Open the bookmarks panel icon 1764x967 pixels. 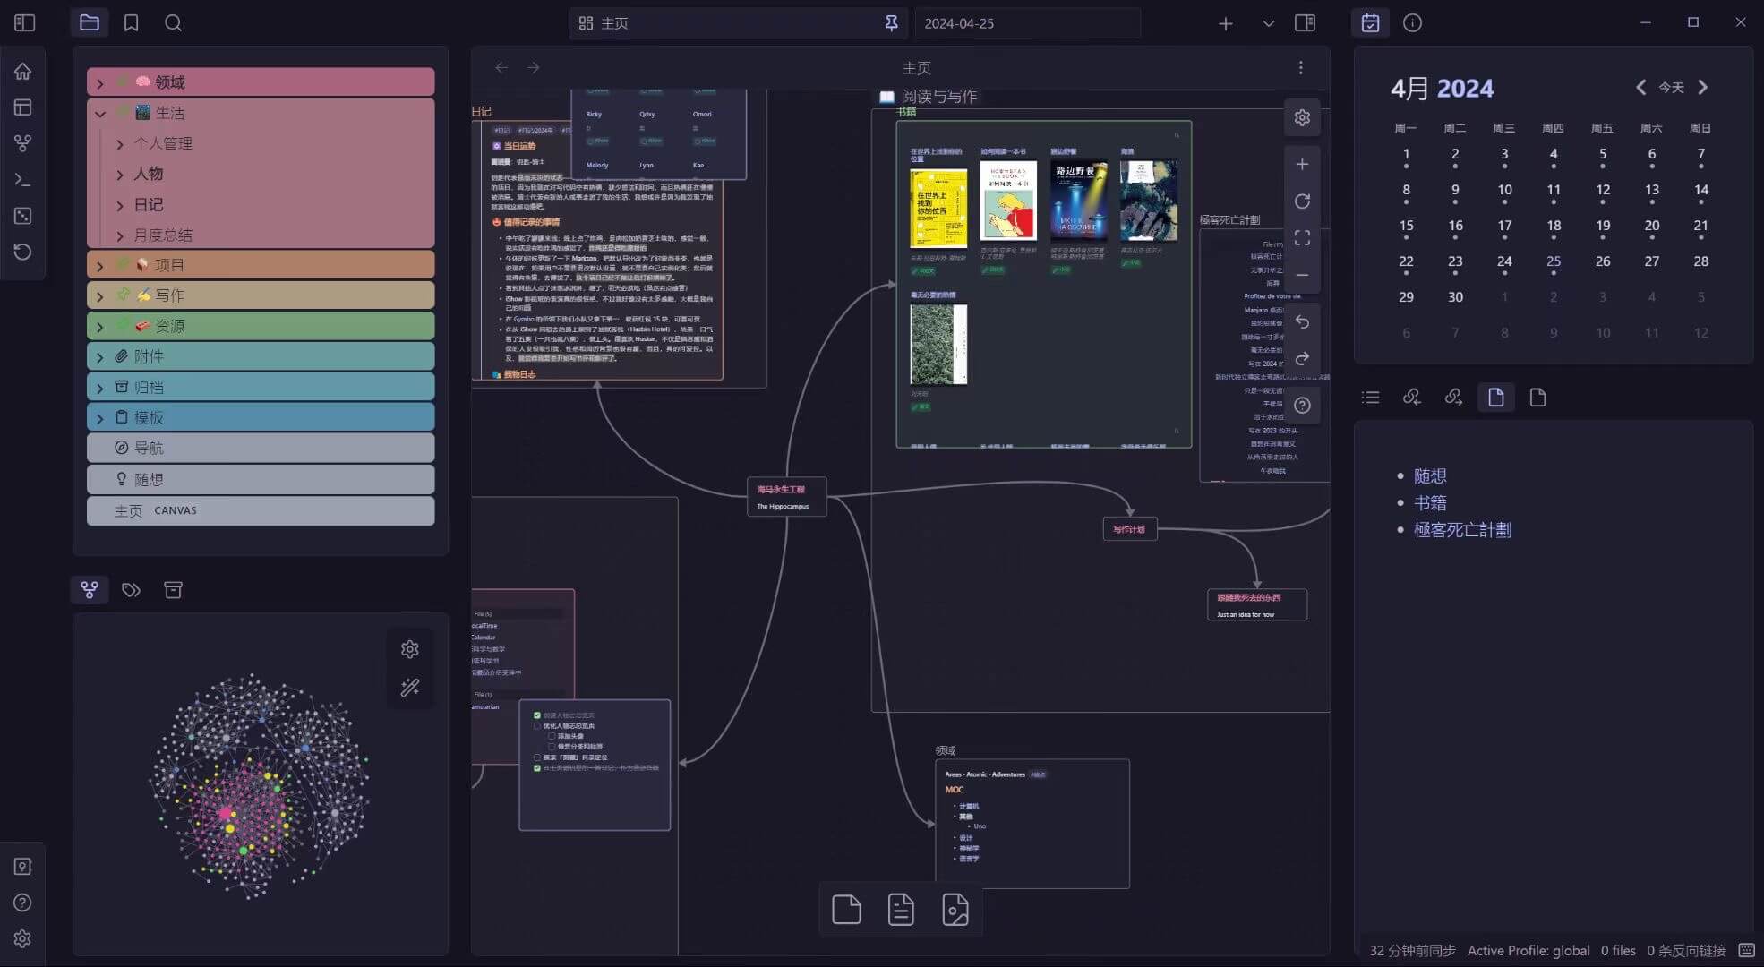click(131, 23)
